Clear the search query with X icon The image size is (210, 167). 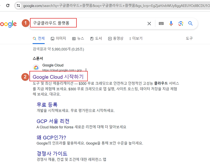click(149, 24)
